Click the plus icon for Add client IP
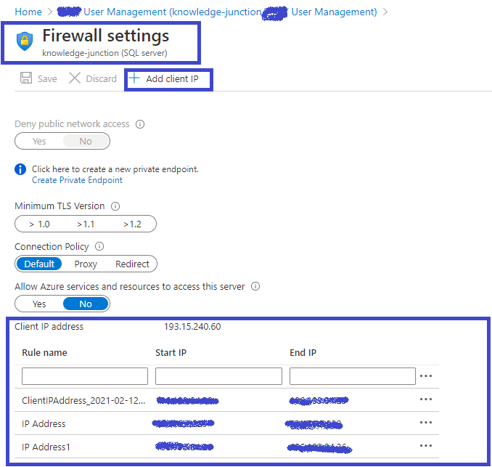The height and width of the screenshot is (467, 492). click(x=134, y=78)
